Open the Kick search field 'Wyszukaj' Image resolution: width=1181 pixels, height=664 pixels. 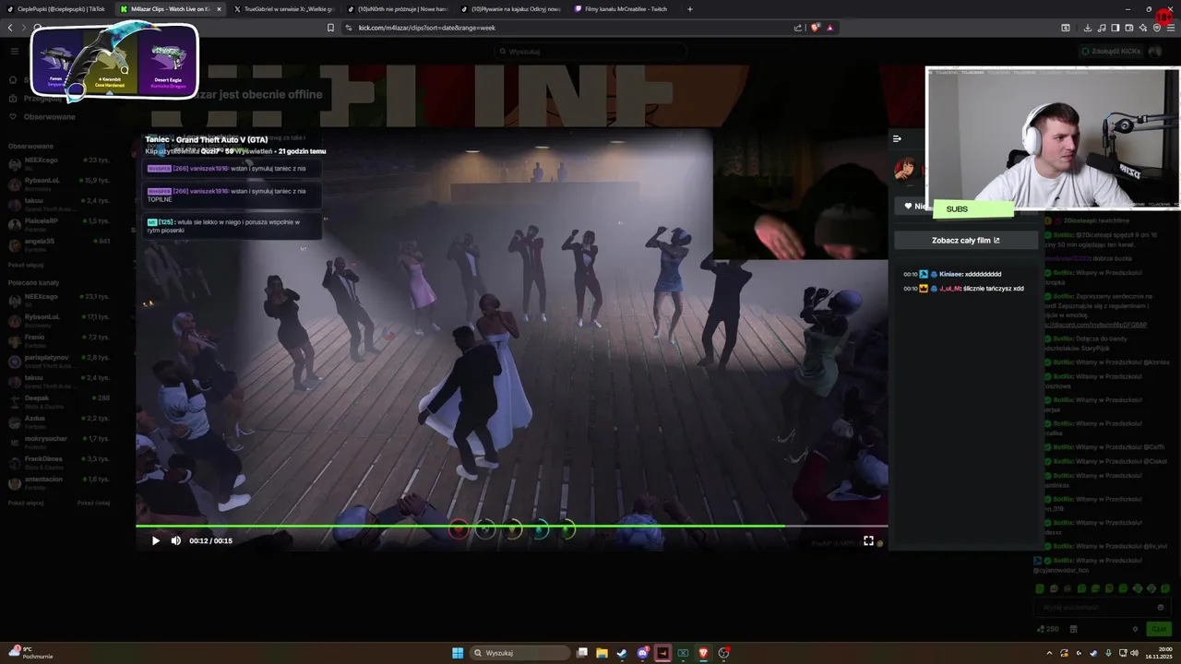(x=590, y=52)
